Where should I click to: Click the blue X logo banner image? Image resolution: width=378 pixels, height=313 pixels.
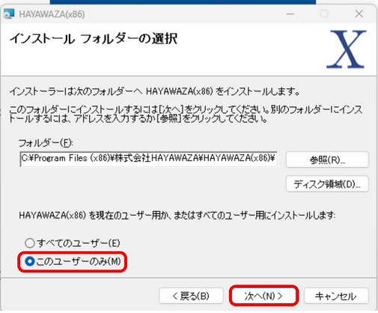[347, 49]
